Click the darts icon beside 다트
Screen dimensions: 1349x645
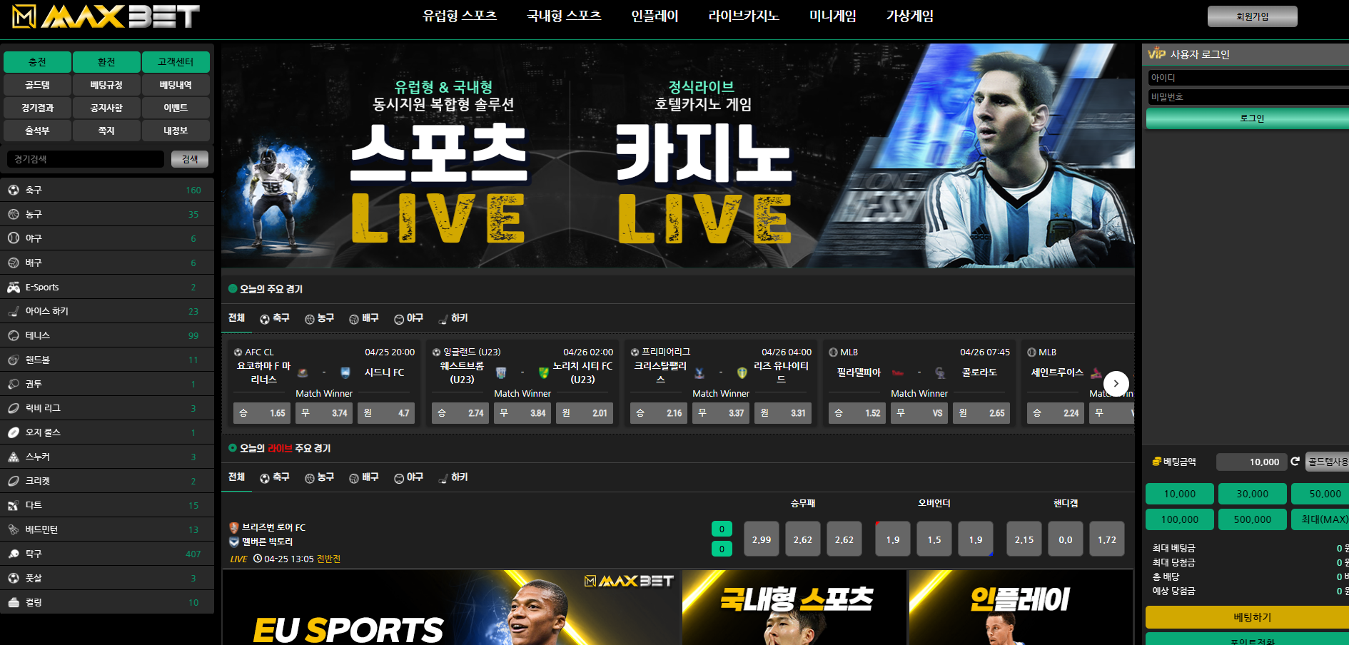(x=14, y=505)
